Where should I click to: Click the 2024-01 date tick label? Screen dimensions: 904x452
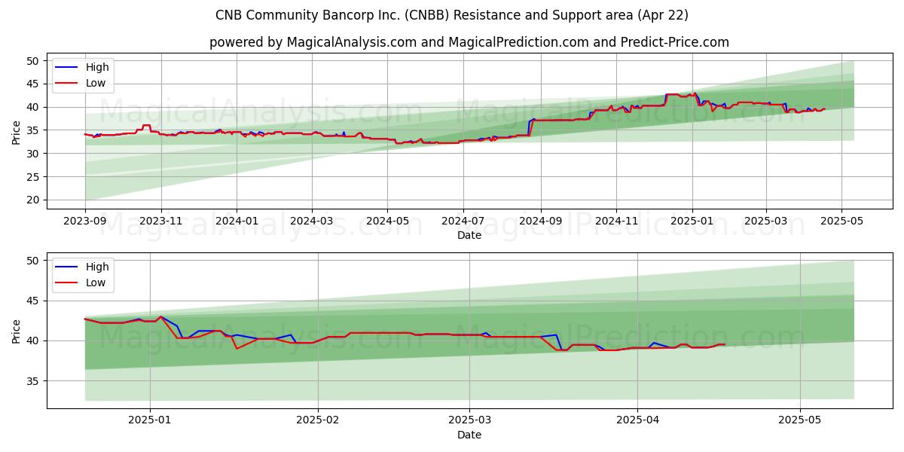click(237, 221)
